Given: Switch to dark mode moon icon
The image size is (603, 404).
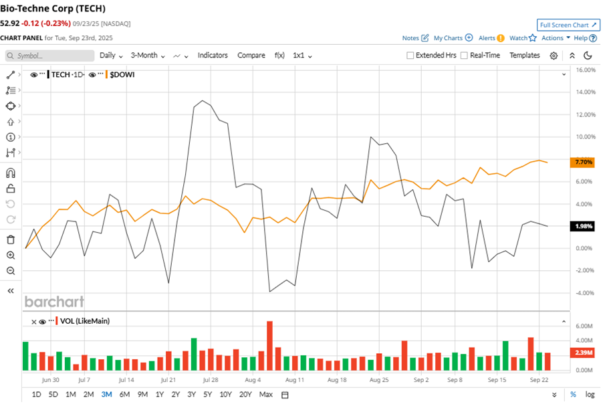Looking at the screenshot, I should click(588, 56).
